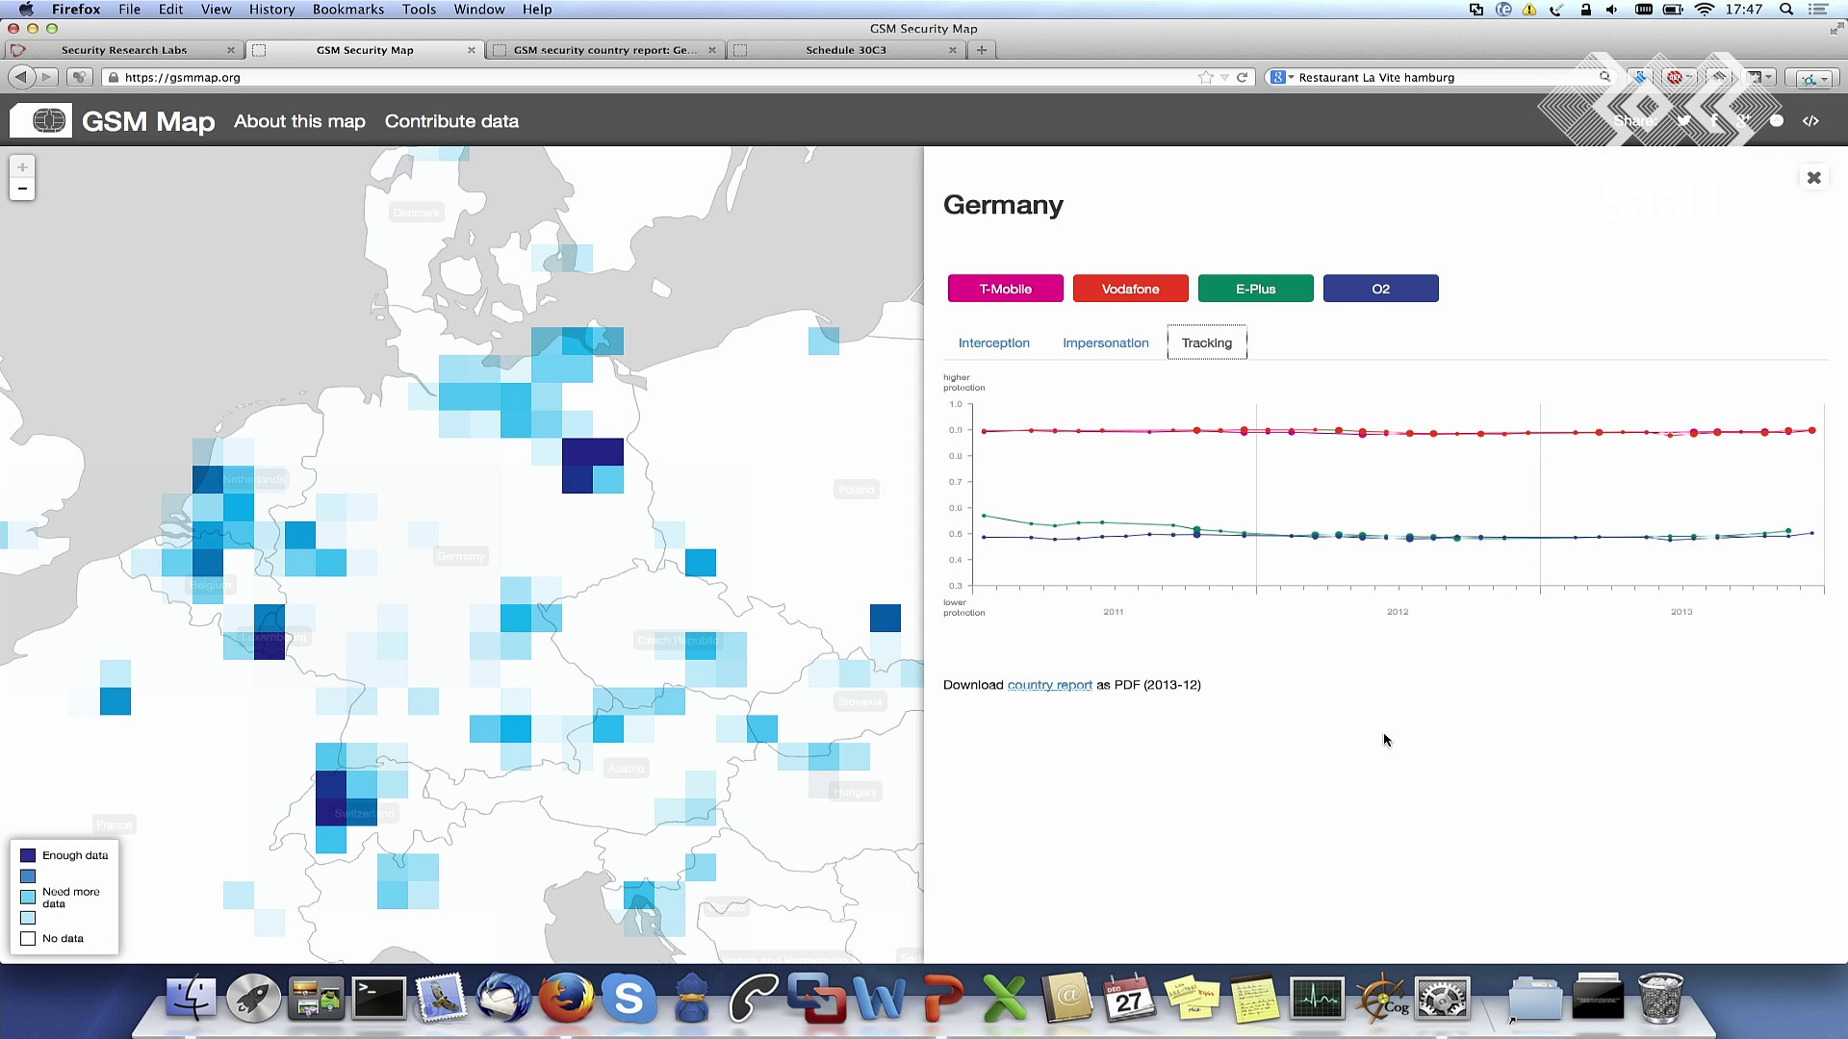The height and width of the screenshot is (1039, 1848).
Task: Click the GSM Map title link
Action: tap(148, 121)
